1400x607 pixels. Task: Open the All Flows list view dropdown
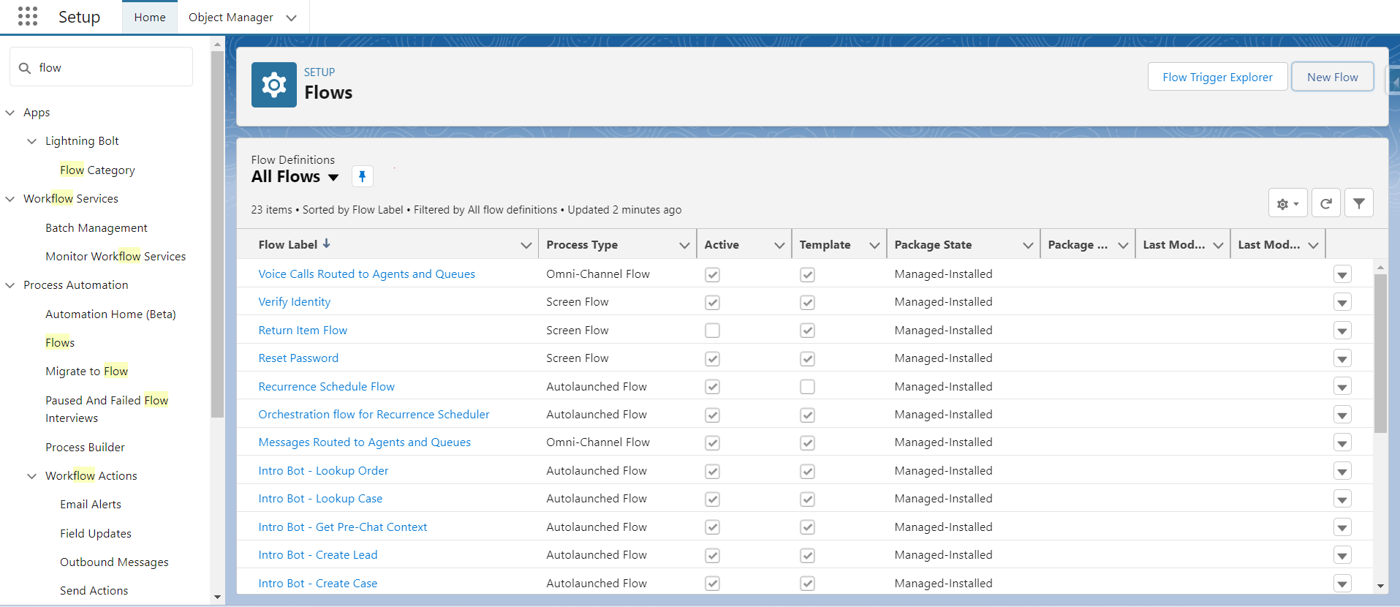(x=333, y=177)
